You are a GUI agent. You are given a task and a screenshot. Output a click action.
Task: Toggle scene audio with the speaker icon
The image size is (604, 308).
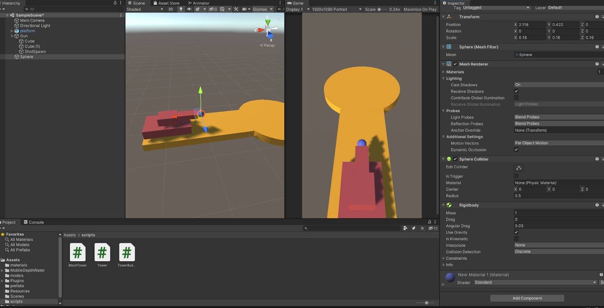pos(189,9)
